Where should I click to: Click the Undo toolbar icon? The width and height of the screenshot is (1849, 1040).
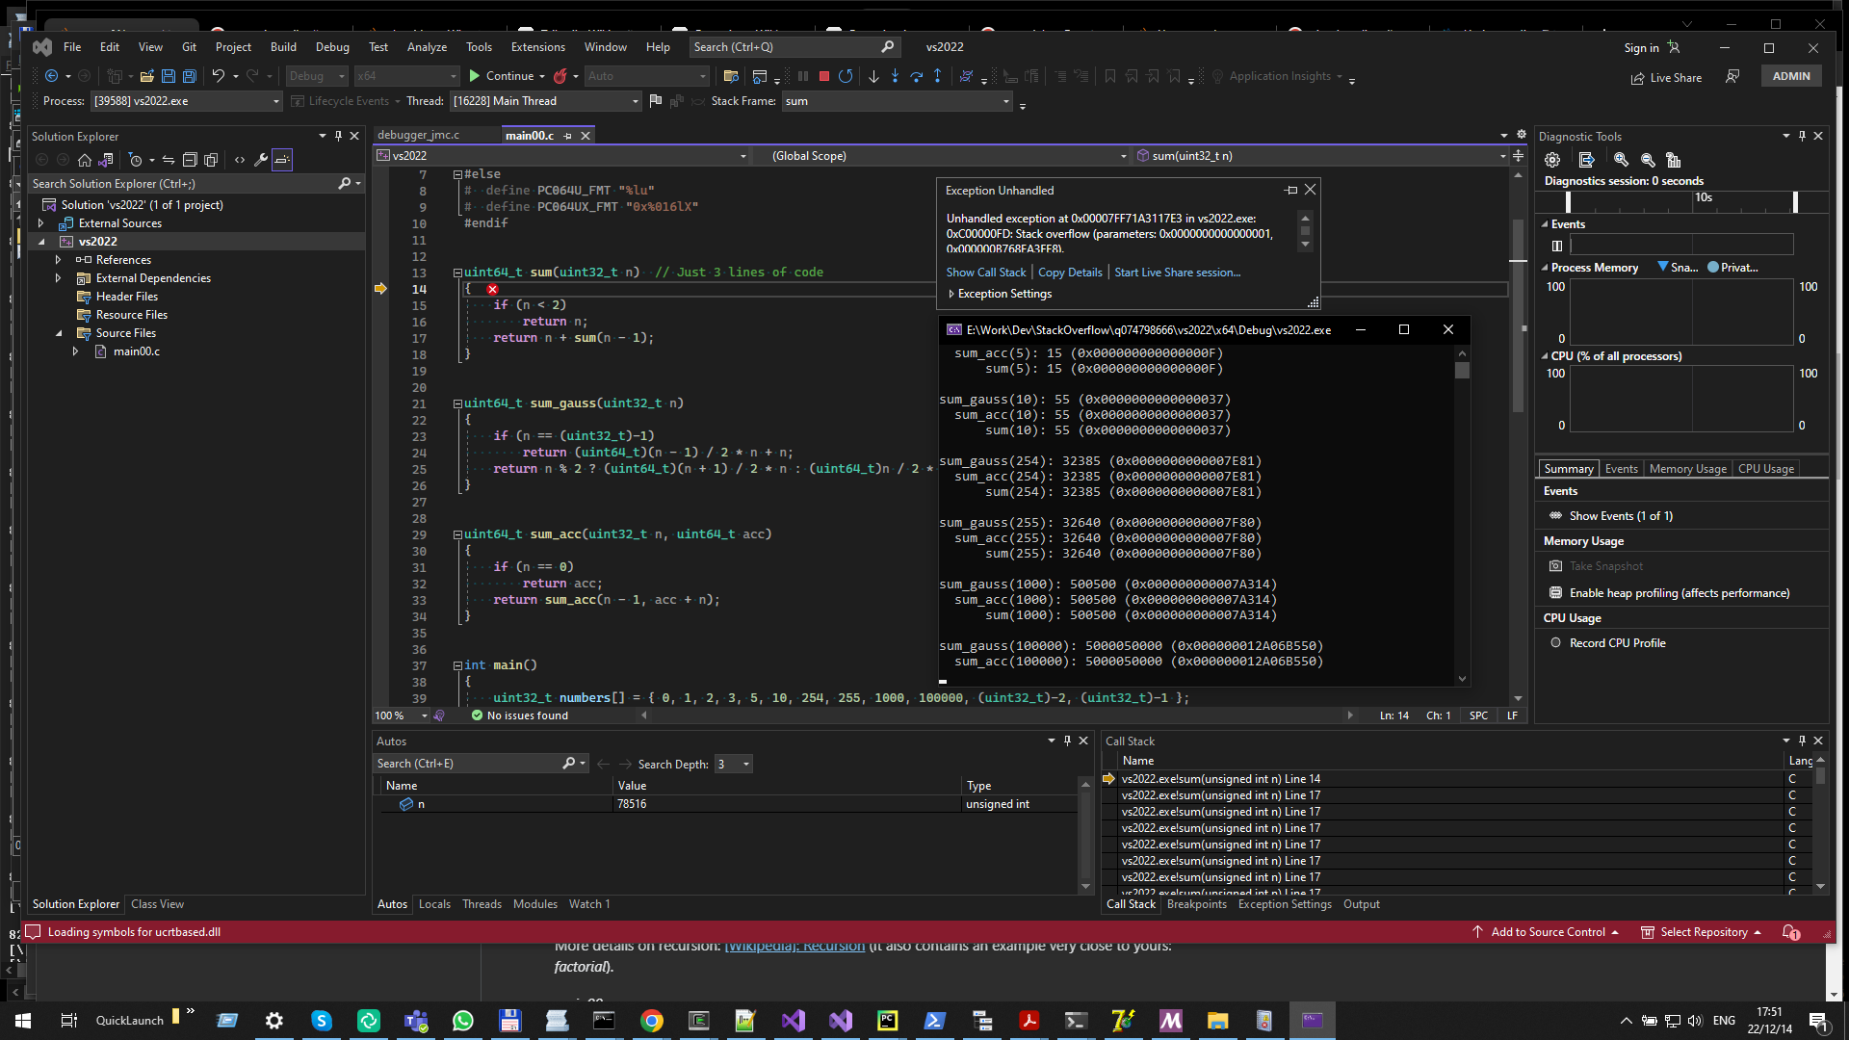coord(219,76)
